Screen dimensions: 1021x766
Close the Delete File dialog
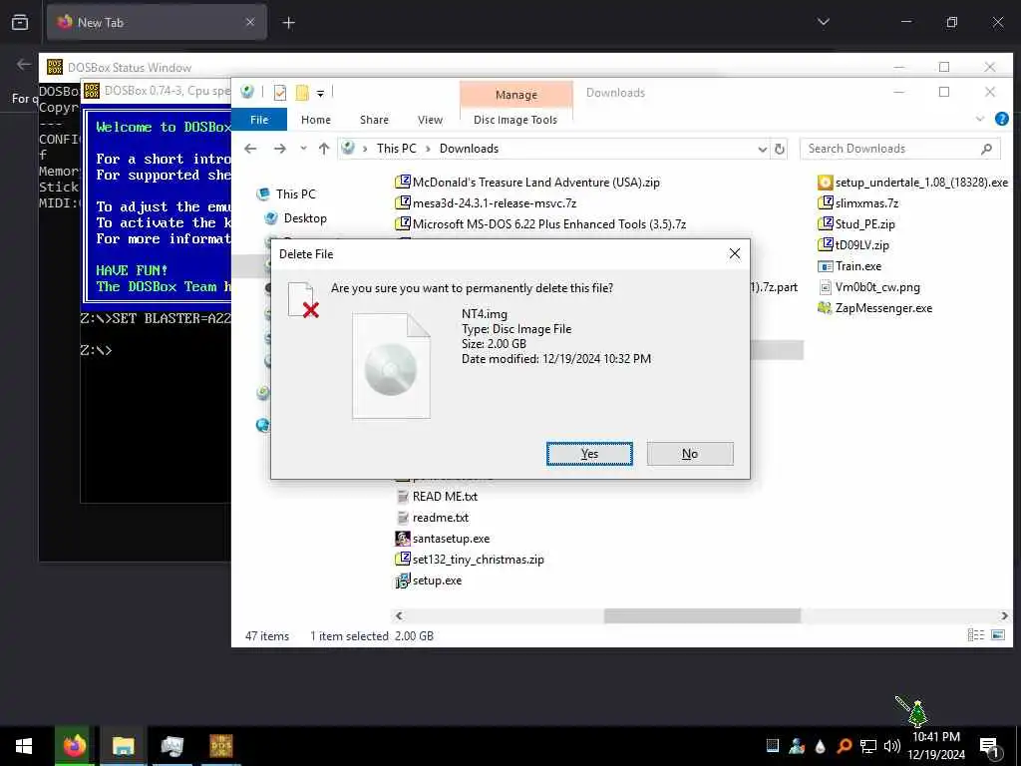coord(735,253)
